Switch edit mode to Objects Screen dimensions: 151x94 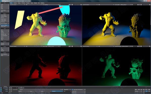point(23,91)
